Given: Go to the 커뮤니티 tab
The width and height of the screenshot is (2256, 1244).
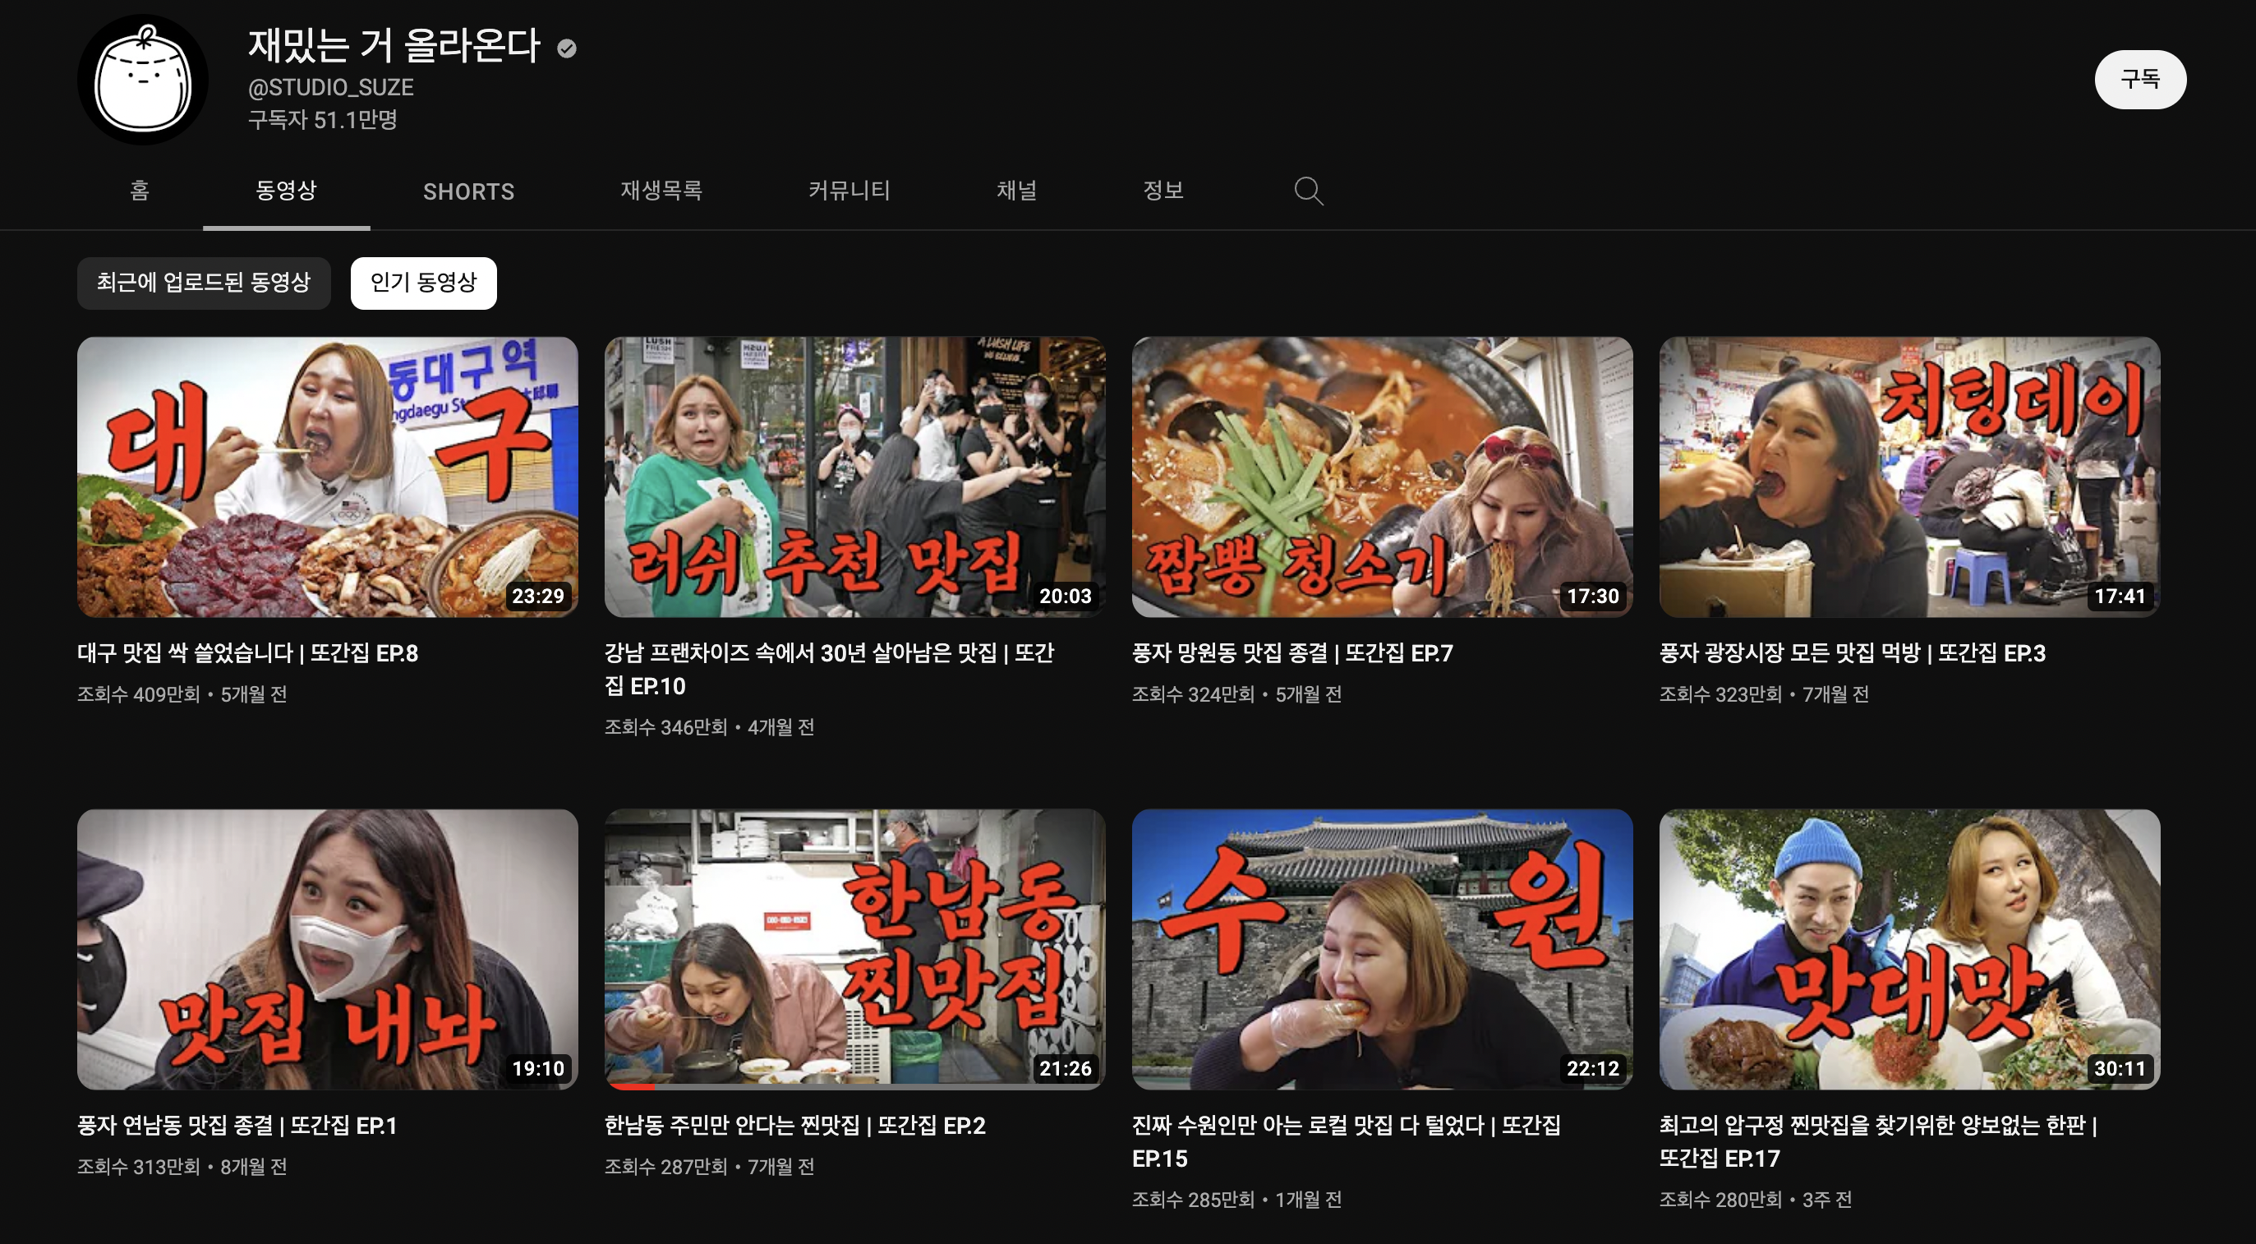Looking at the screenshot, I should click(x=849, y=190).
